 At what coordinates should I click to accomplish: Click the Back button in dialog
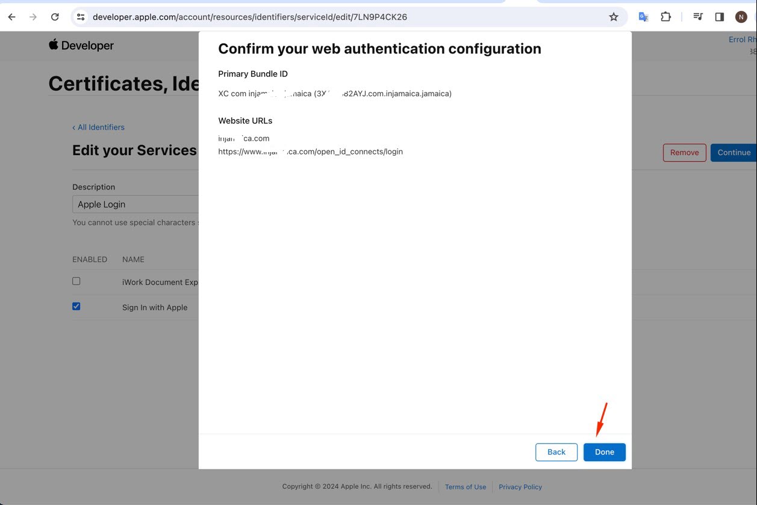coord(556,452)
